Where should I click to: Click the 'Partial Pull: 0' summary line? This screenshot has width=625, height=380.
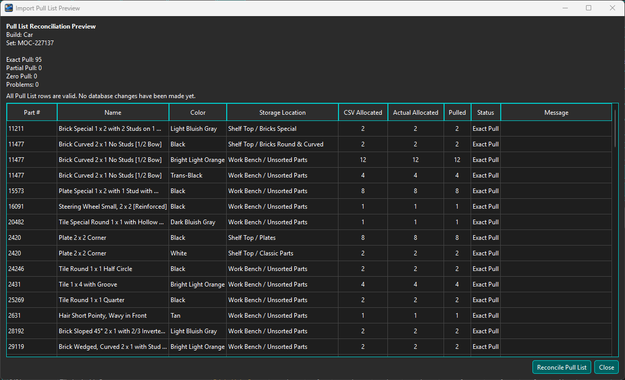[24, 68]
